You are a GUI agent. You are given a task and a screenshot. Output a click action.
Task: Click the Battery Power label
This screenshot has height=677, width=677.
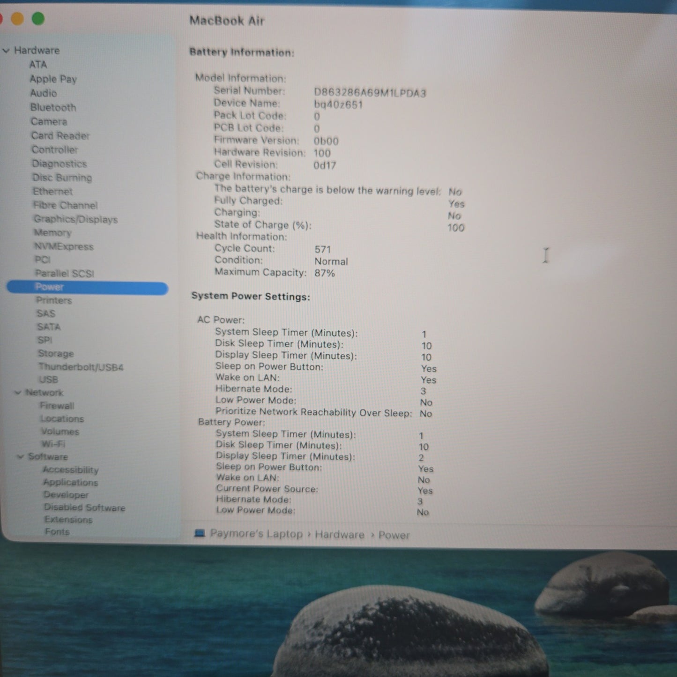click(231, 422)
